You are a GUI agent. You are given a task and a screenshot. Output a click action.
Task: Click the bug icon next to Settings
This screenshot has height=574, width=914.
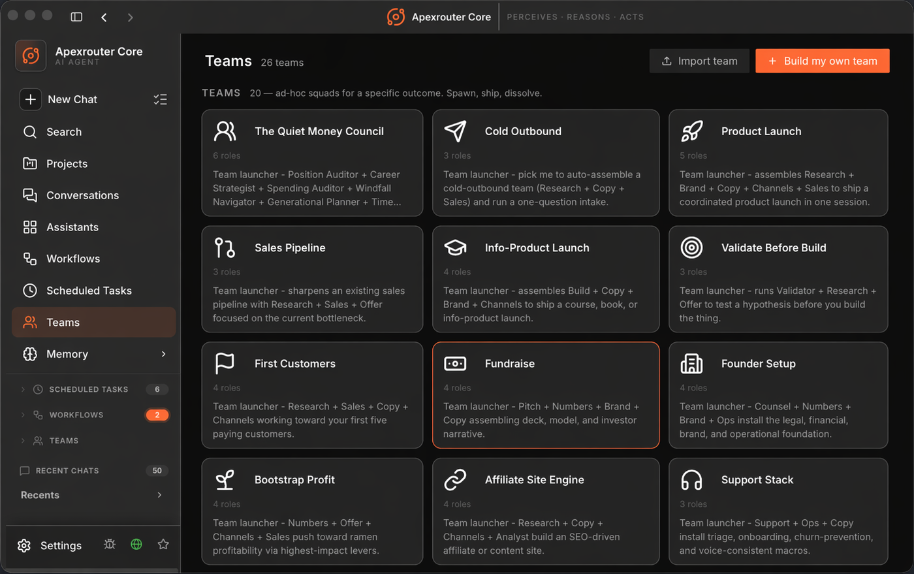coord(110,544)
